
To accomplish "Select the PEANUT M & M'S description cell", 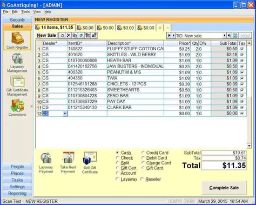I will point(136,72).
